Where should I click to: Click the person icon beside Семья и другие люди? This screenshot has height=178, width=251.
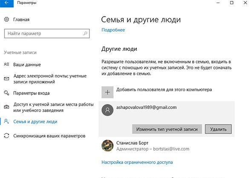[6, 121]
